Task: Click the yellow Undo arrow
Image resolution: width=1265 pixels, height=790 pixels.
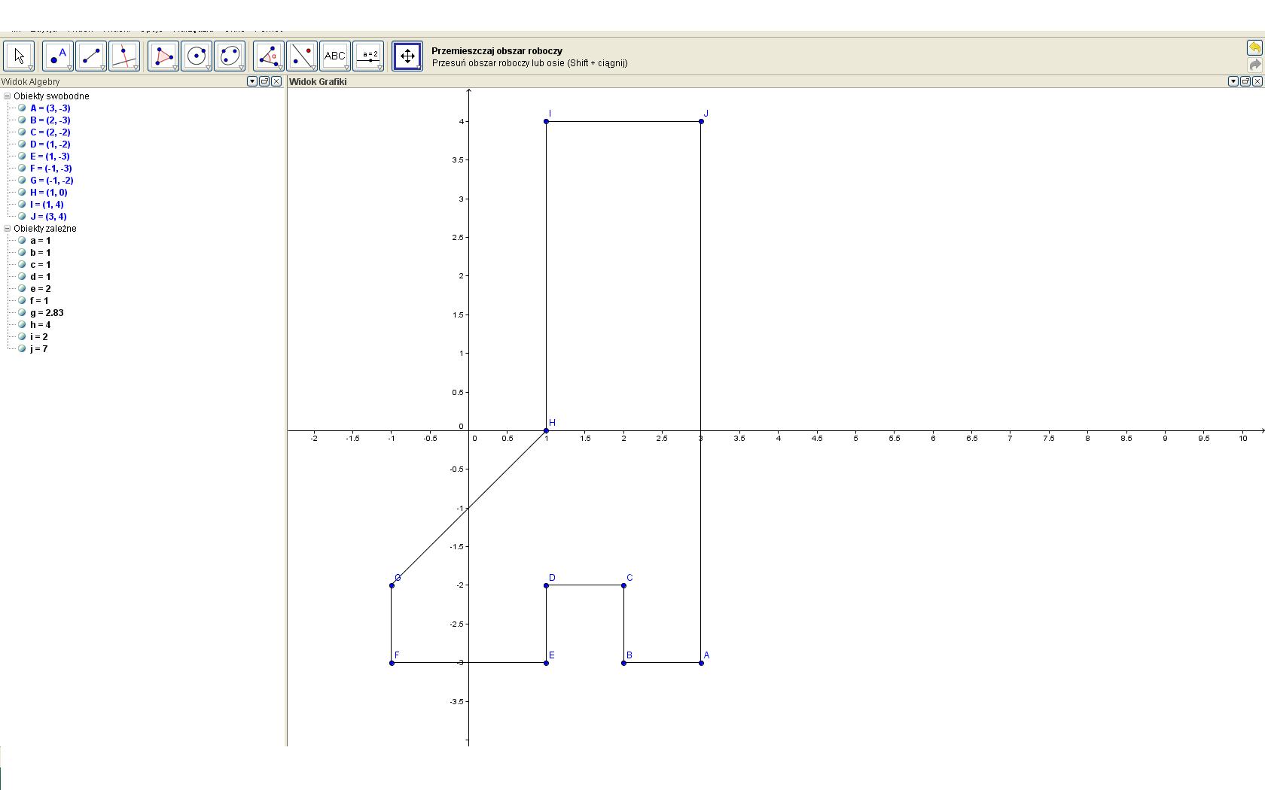Action: (1254, 48)
